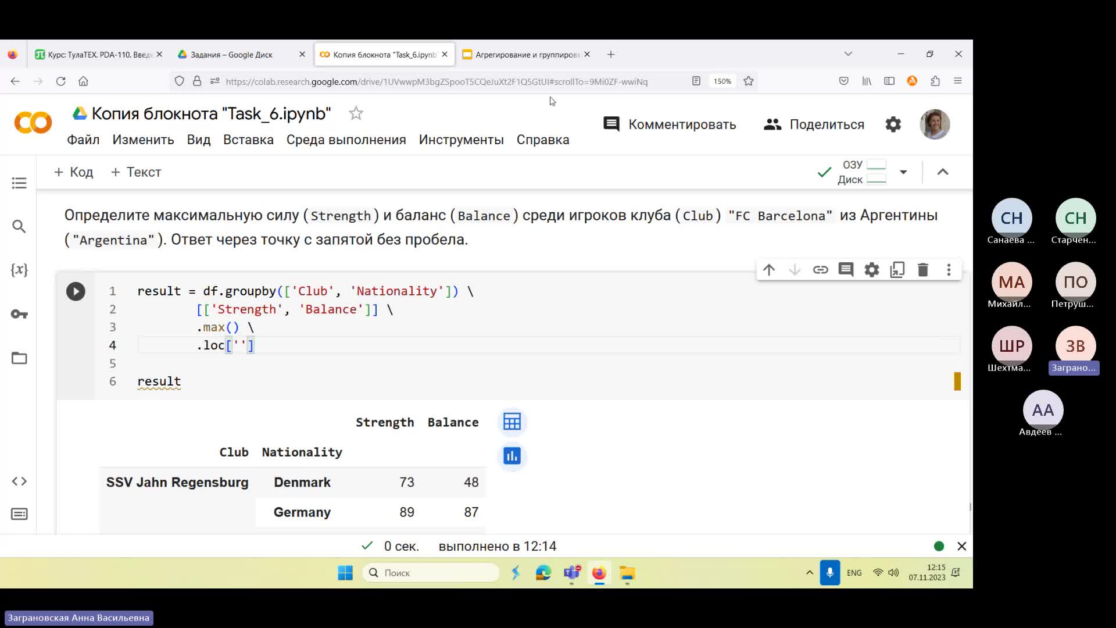The image size is (1116, 628).
Task: Star the notebook in Drive
Action: point(356,113)
